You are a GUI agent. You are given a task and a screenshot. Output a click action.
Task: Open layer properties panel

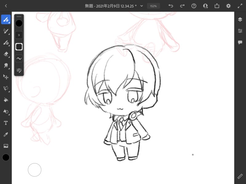pyautogui.click(x=240, y=31)
